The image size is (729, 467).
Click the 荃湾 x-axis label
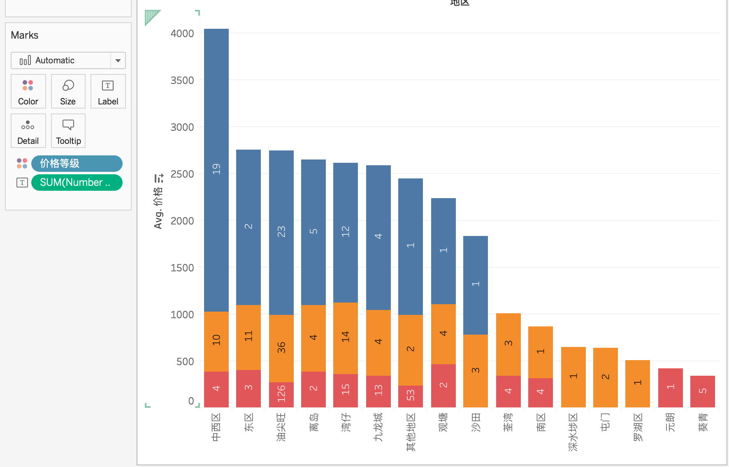coord(508,422)
